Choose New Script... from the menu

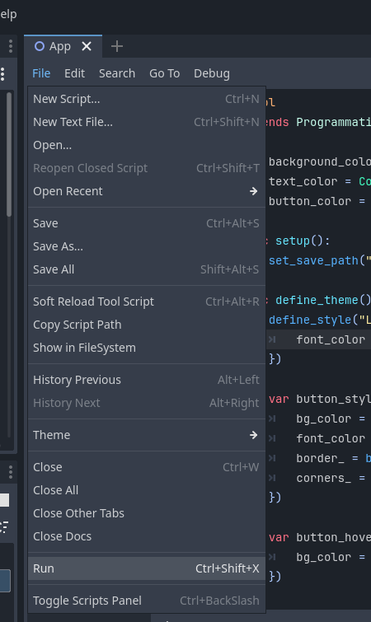pyautogui.click(x=147, y=99)
